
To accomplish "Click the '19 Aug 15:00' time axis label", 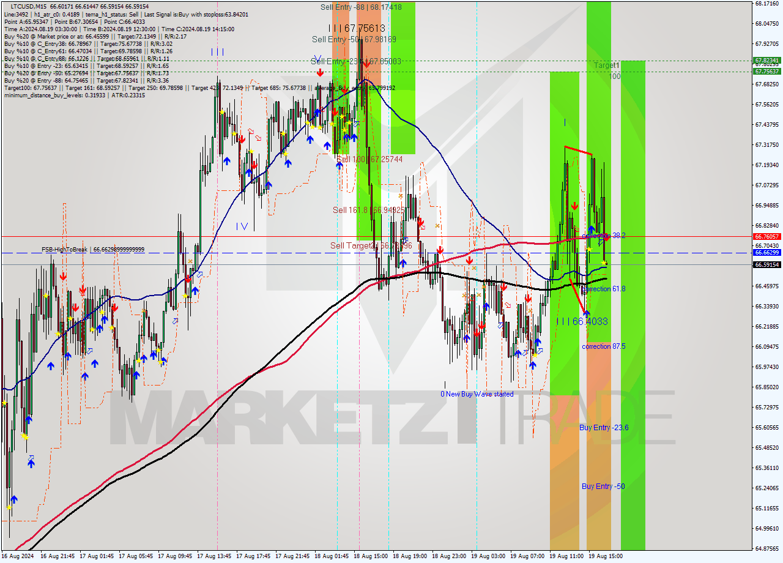I will click(x=606, y=556).
